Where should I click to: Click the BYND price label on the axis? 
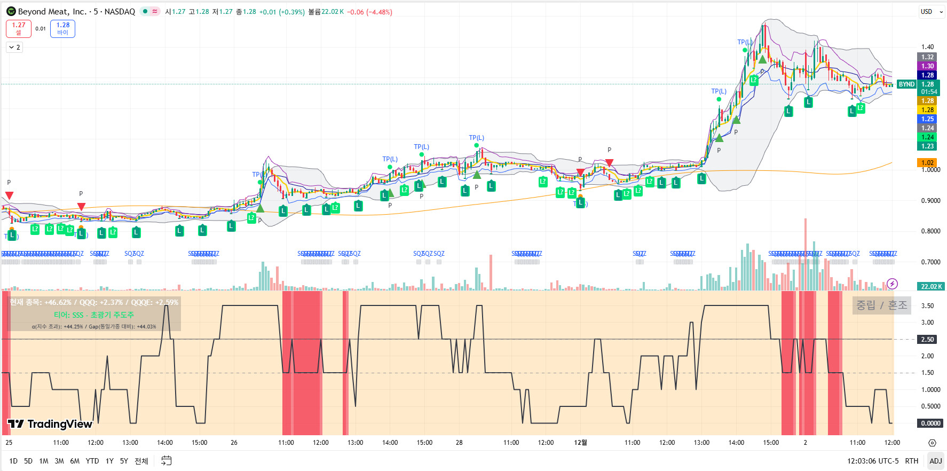pos(906,84)
